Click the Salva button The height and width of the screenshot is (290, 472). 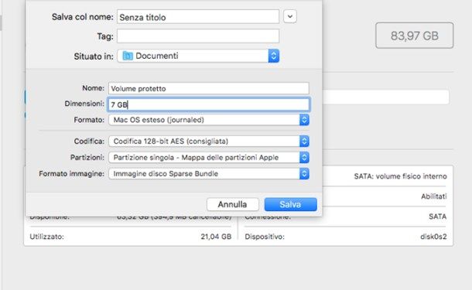click(290, 204)
